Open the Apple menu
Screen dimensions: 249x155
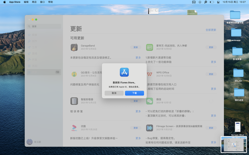coord(4,2)
